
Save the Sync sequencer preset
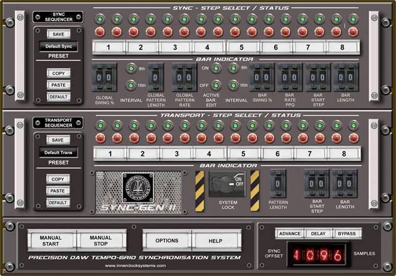(x=58, y=34)
